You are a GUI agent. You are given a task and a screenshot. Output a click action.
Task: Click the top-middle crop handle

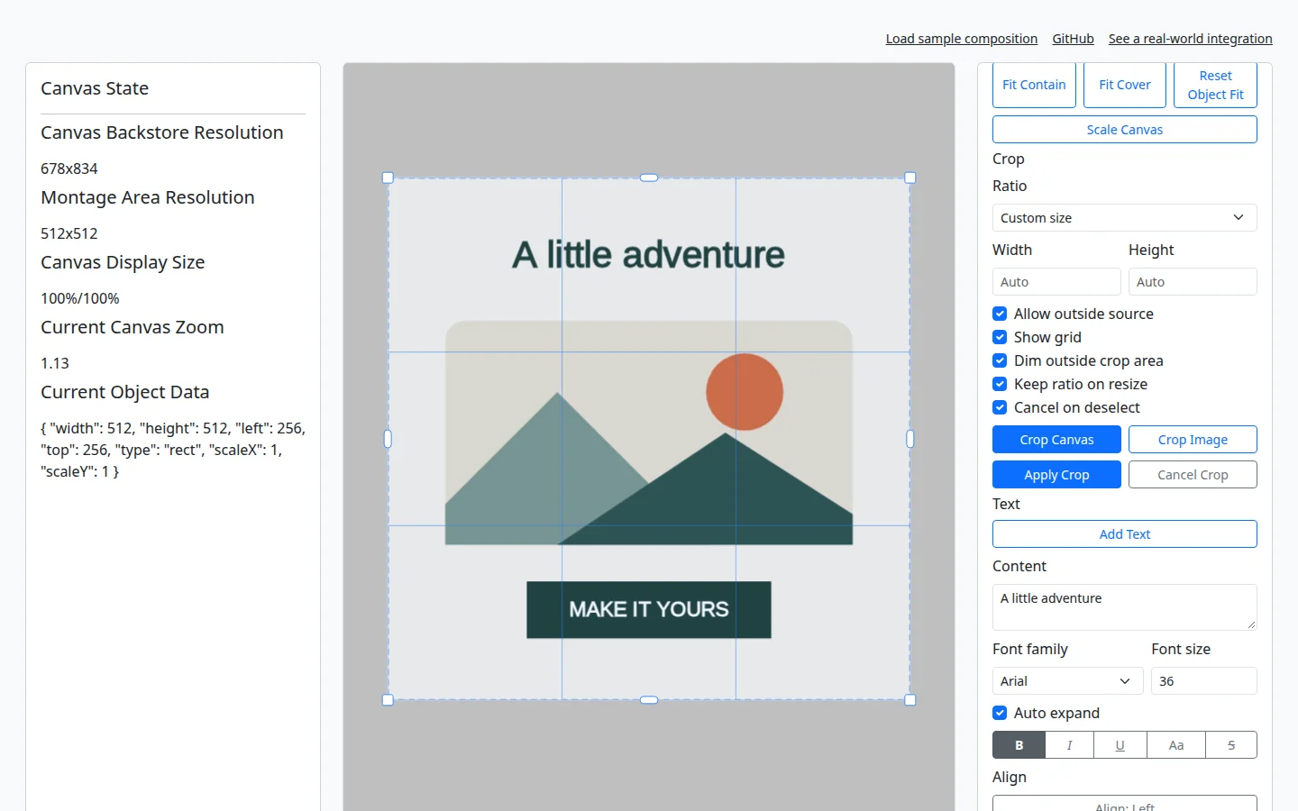649,178
